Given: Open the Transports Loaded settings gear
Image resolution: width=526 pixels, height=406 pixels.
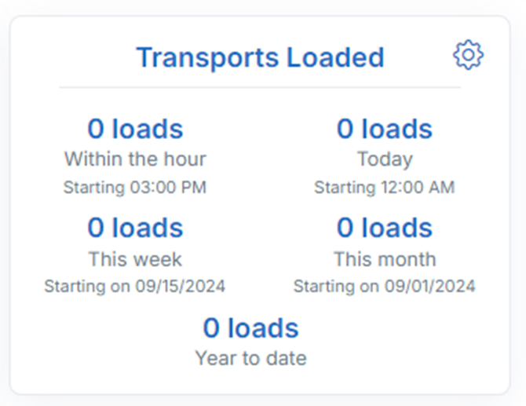Looking at the screenshot, I should pos(468,55).
